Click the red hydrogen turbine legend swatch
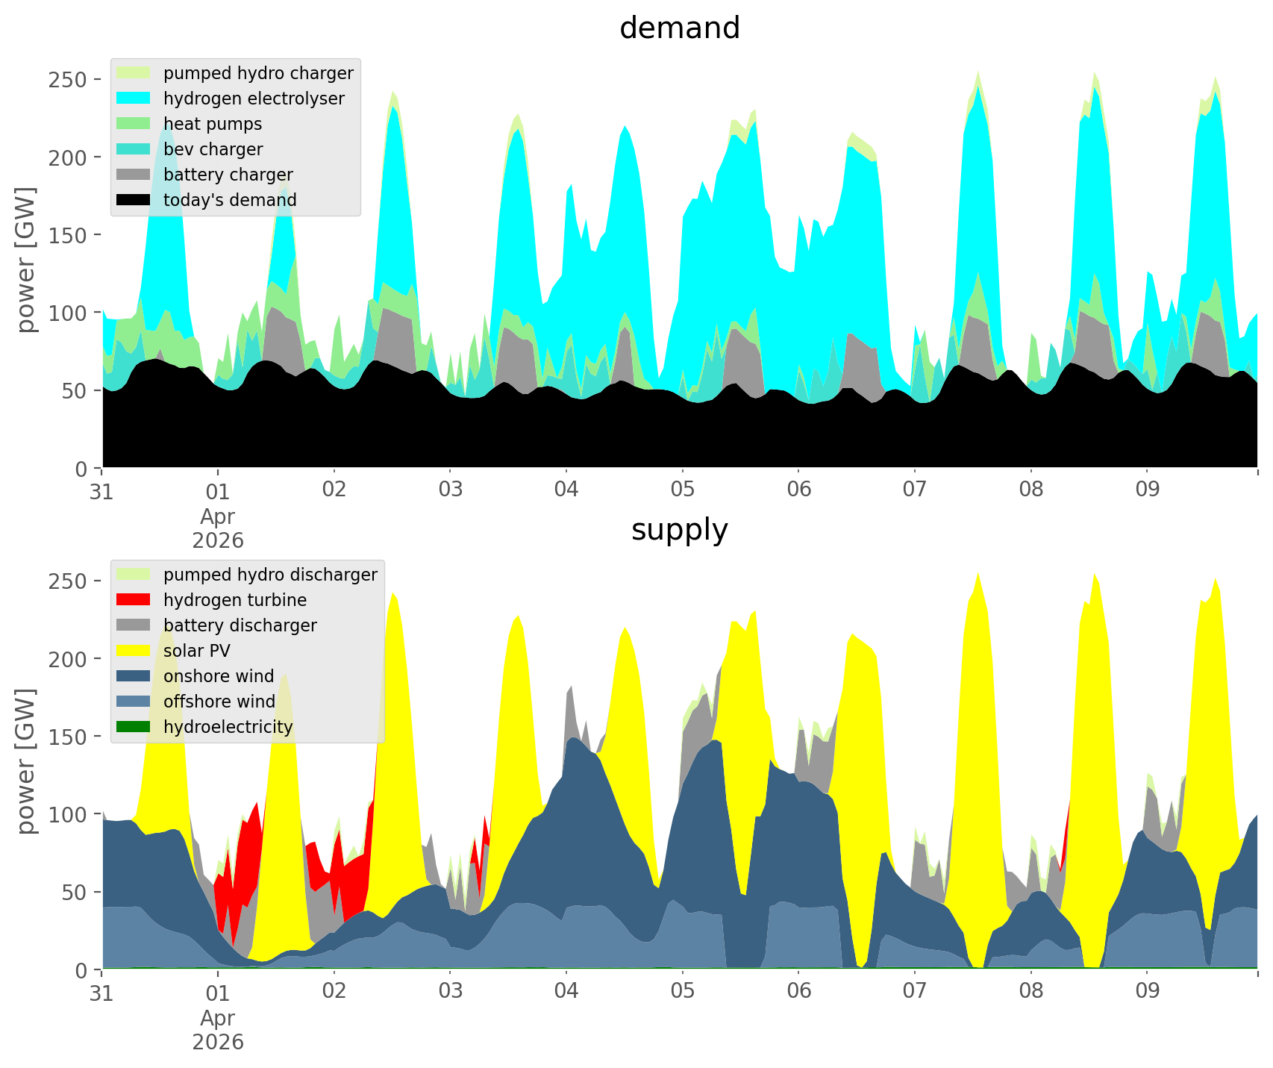This screenshot has height=1068, width=1273. click(134, 600)
